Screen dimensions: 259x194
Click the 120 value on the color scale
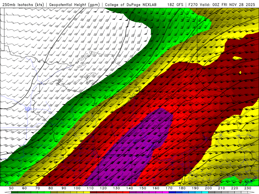pyautogui.click(x=103, y=188)
